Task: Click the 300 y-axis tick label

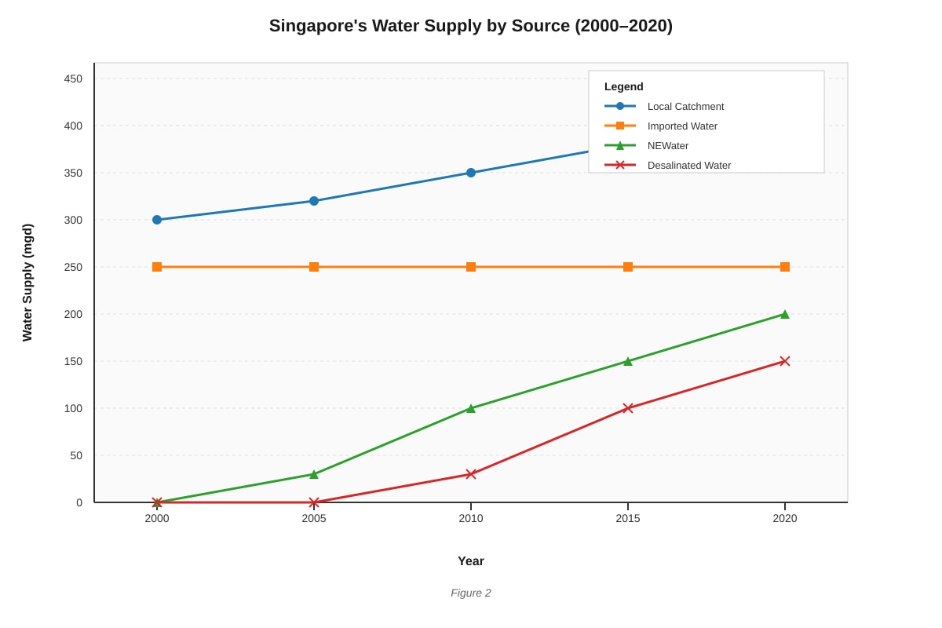Action: [x=73, y=220]
